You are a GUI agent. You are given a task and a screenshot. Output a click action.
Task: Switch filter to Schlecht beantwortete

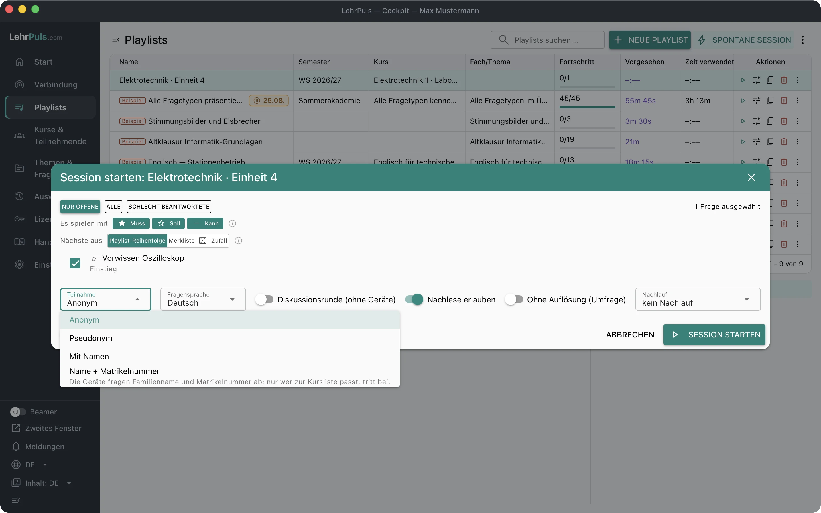(169, 207)
